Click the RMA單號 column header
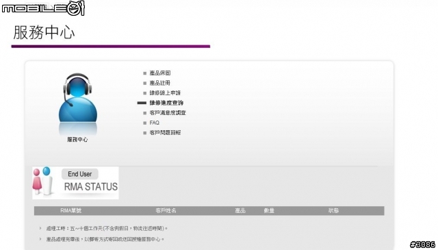 [71, 210]
